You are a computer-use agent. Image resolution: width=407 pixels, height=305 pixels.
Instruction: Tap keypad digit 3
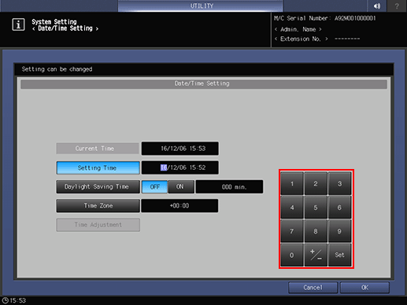[x=339, y=184]
